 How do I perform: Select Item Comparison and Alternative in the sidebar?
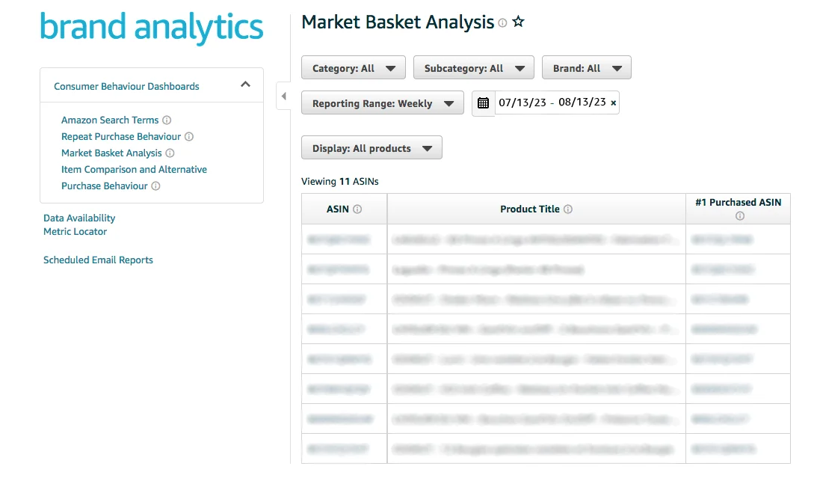[x=134, y=169]
